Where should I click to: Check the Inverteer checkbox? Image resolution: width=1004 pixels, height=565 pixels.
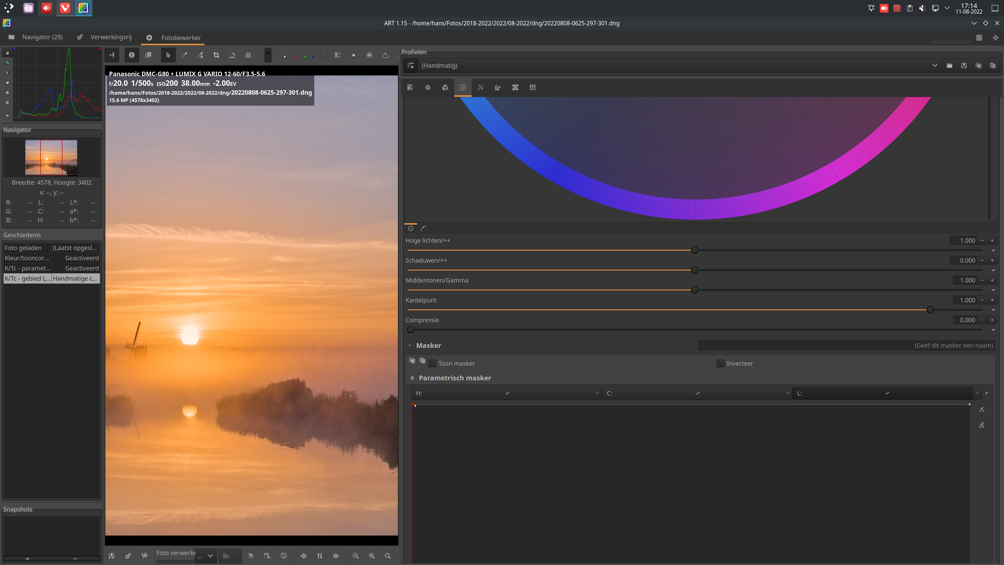click(x=720, y=363)
